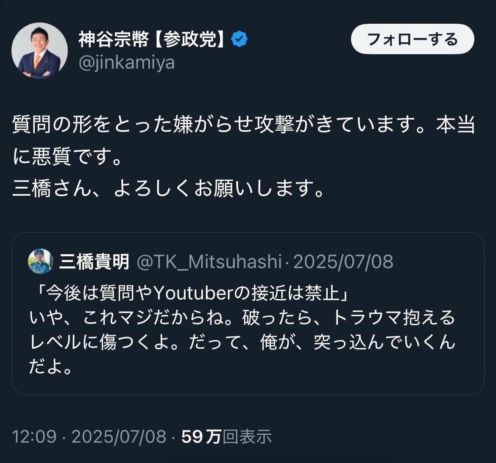Open the 三橋貴明 name in quoted post

(94, 262)
